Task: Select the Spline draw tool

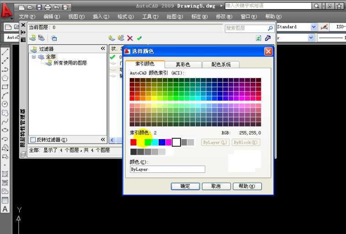Action: (5, 121)
